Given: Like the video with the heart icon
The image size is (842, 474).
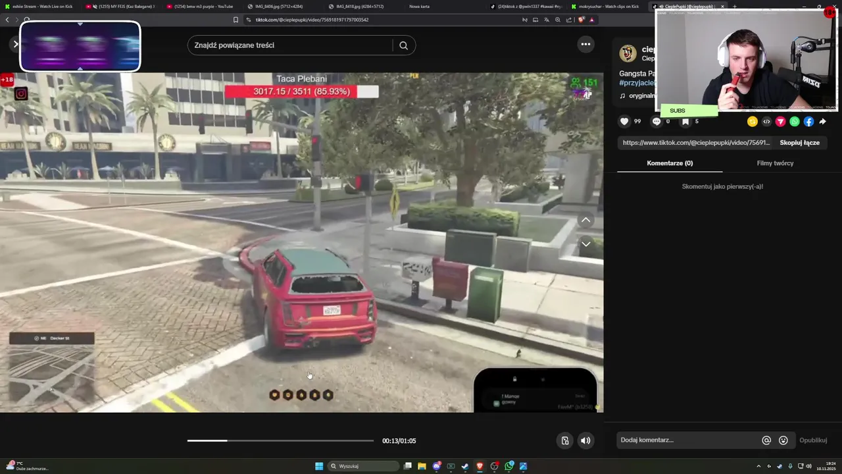Looking at the screenshot, I should (625, 121).
